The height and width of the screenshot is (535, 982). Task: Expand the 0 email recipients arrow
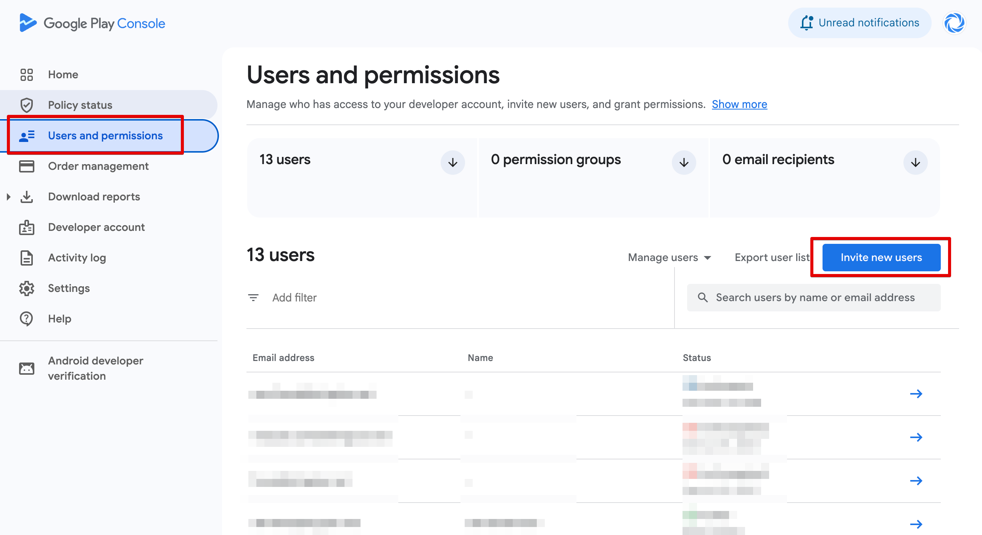(x=915, y=163)
